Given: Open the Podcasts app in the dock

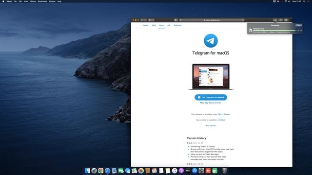Looking at the screenshot, I should pyautogui.click(x=181, y=171).
